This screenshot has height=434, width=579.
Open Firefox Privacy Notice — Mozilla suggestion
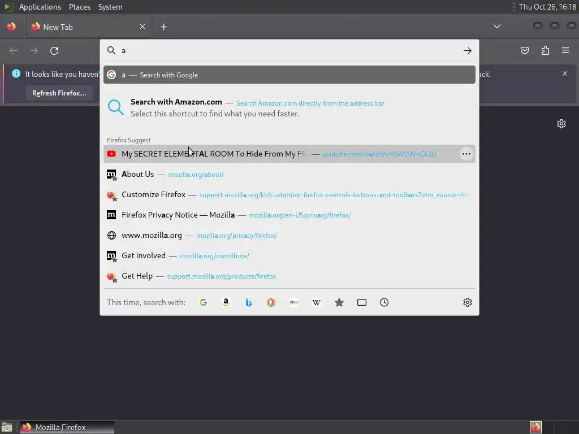point(289,215)
